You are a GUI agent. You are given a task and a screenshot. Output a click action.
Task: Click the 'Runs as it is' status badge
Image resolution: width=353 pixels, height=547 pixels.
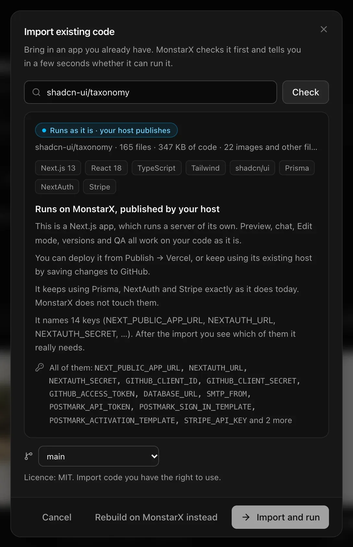[106, 130]
